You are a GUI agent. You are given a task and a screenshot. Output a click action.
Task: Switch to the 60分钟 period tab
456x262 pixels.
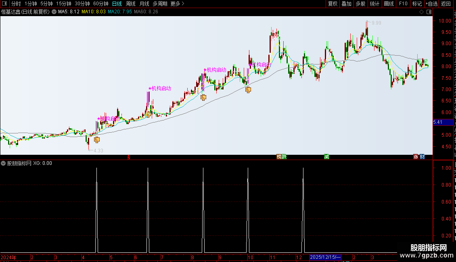pyautogui.click(x=100, y=4)
